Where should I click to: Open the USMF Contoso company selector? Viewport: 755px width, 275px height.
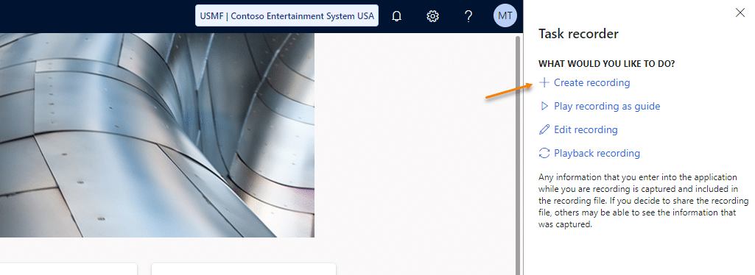(287, 16)
